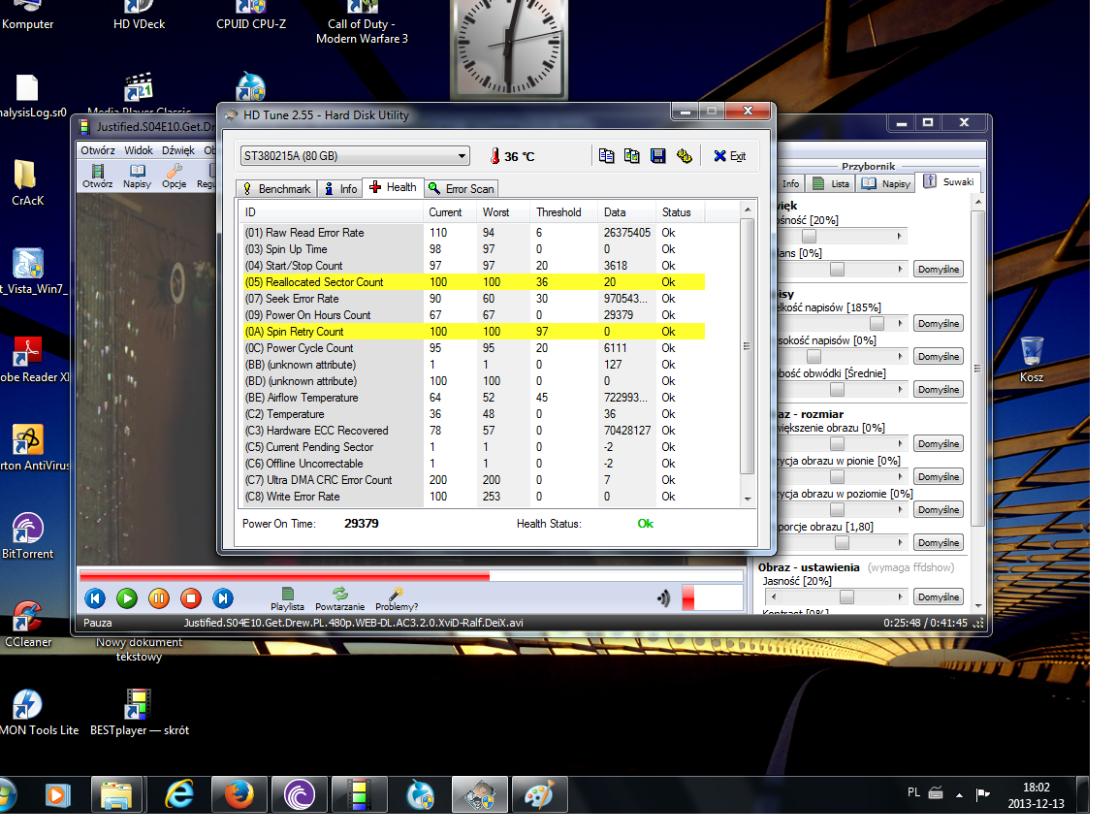The image size is (1117, 838).
Task: Open the Info tab in HD Tune
Action: (x=339, y=189)
